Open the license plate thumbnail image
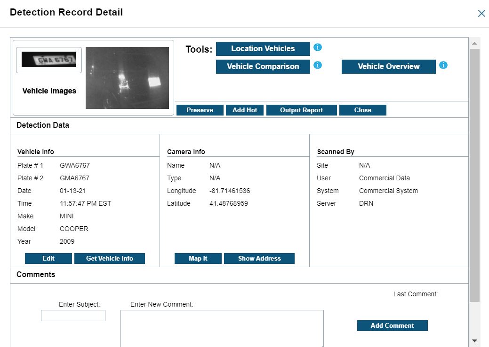 click(49, 60)
